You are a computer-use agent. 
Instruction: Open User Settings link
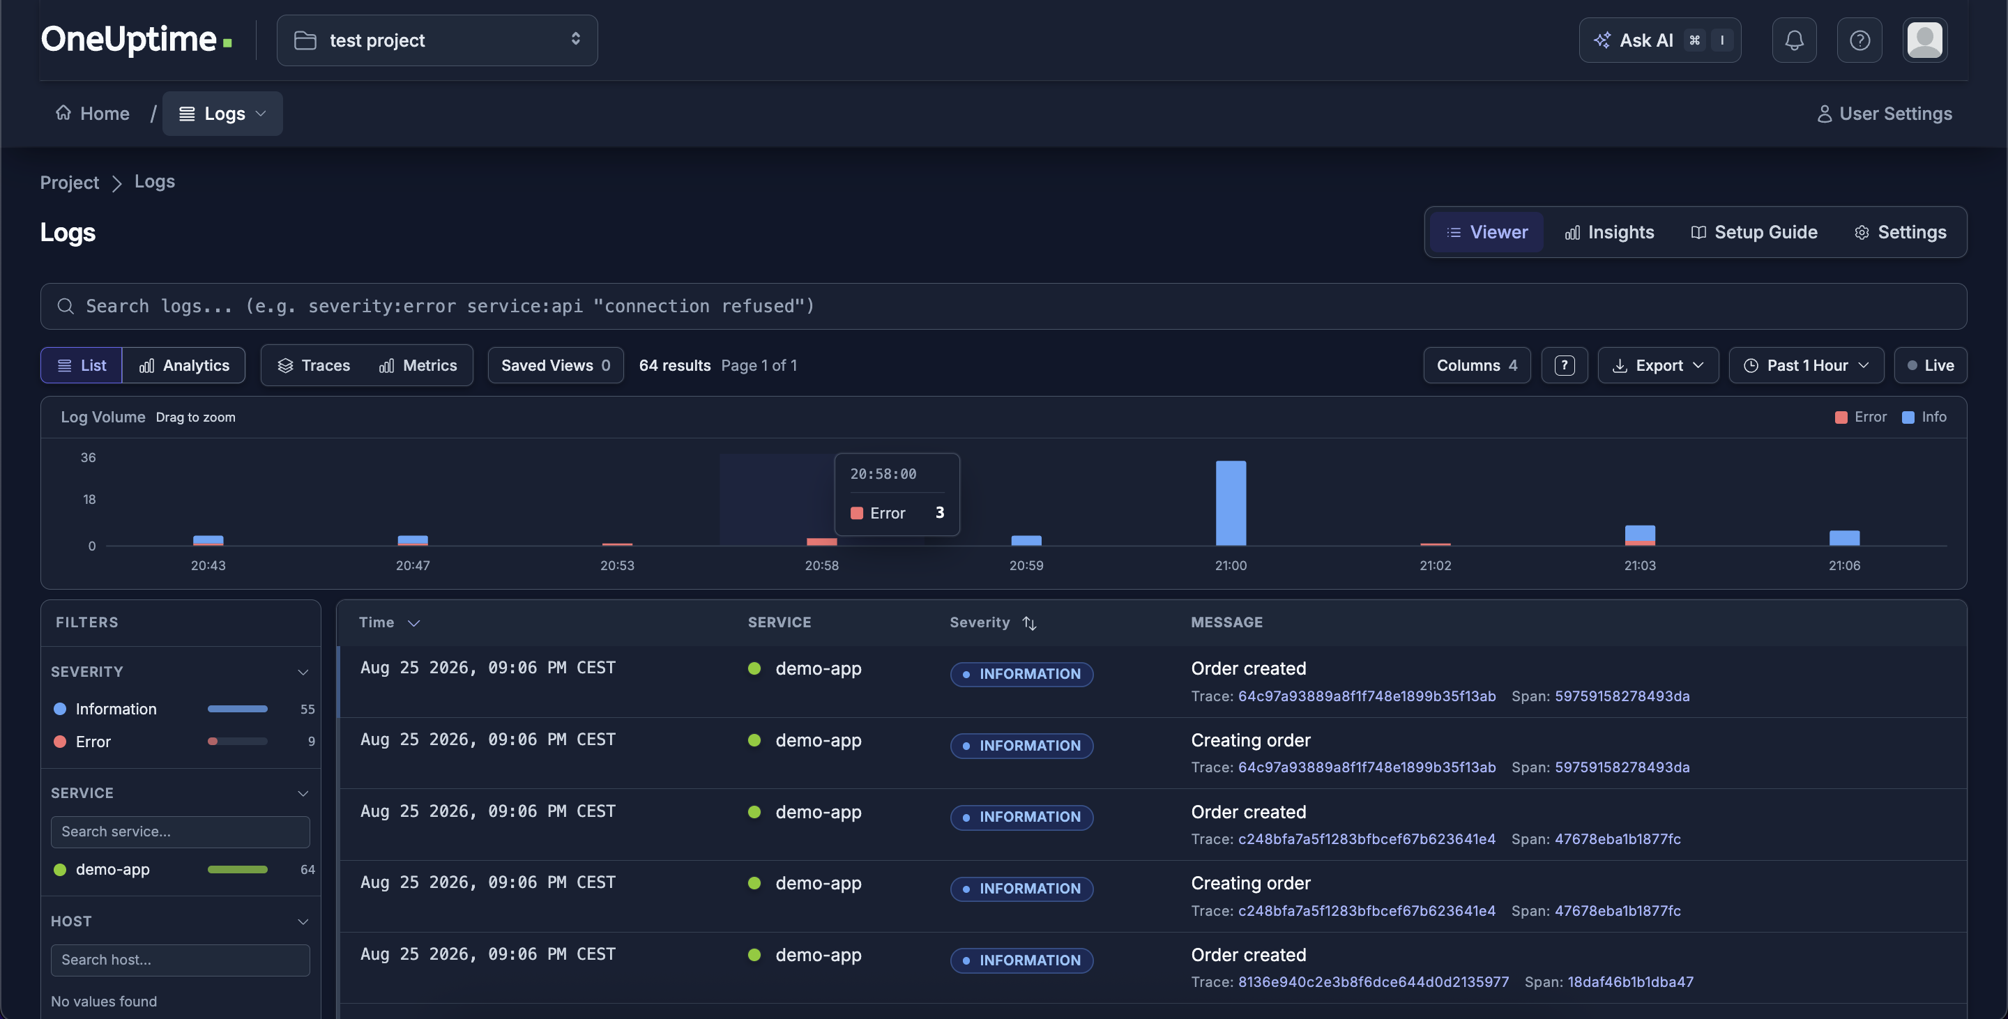1884,114
